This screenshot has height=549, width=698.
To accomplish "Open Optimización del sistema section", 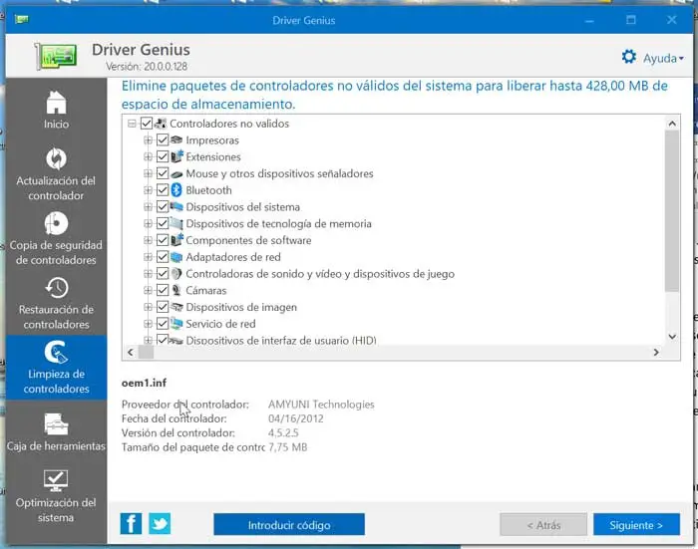I will click(x=56, y=496).
